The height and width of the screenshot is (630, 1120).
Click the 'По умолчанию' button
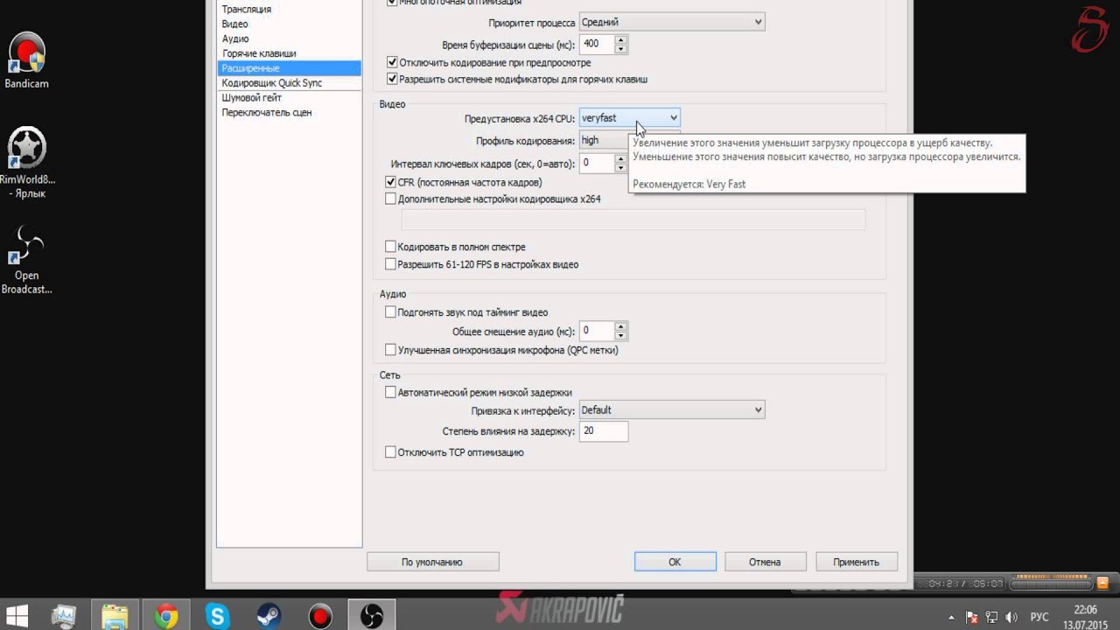click(x=432, y=562)
